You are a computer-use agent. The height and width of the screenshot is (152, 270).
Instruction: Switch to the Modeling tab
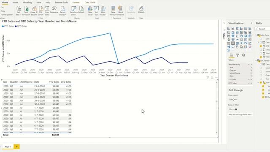[27, 3]
